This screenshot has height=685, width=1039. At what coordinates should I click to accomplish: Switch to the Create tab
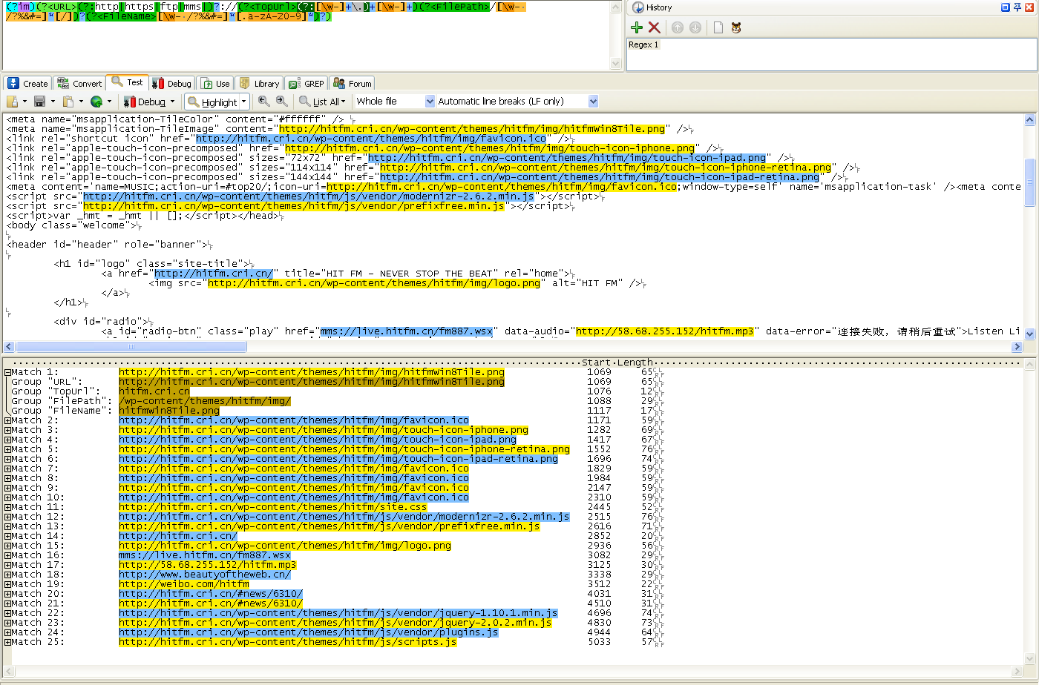coord(27,83)
